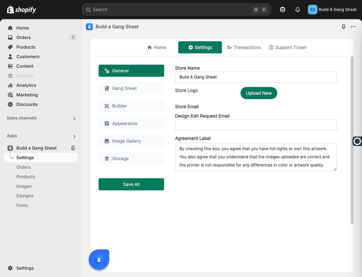Click the Shopify logo
The height and width of the screenshot is (277, 362).
pyautogui.click(x=21, y=10)
